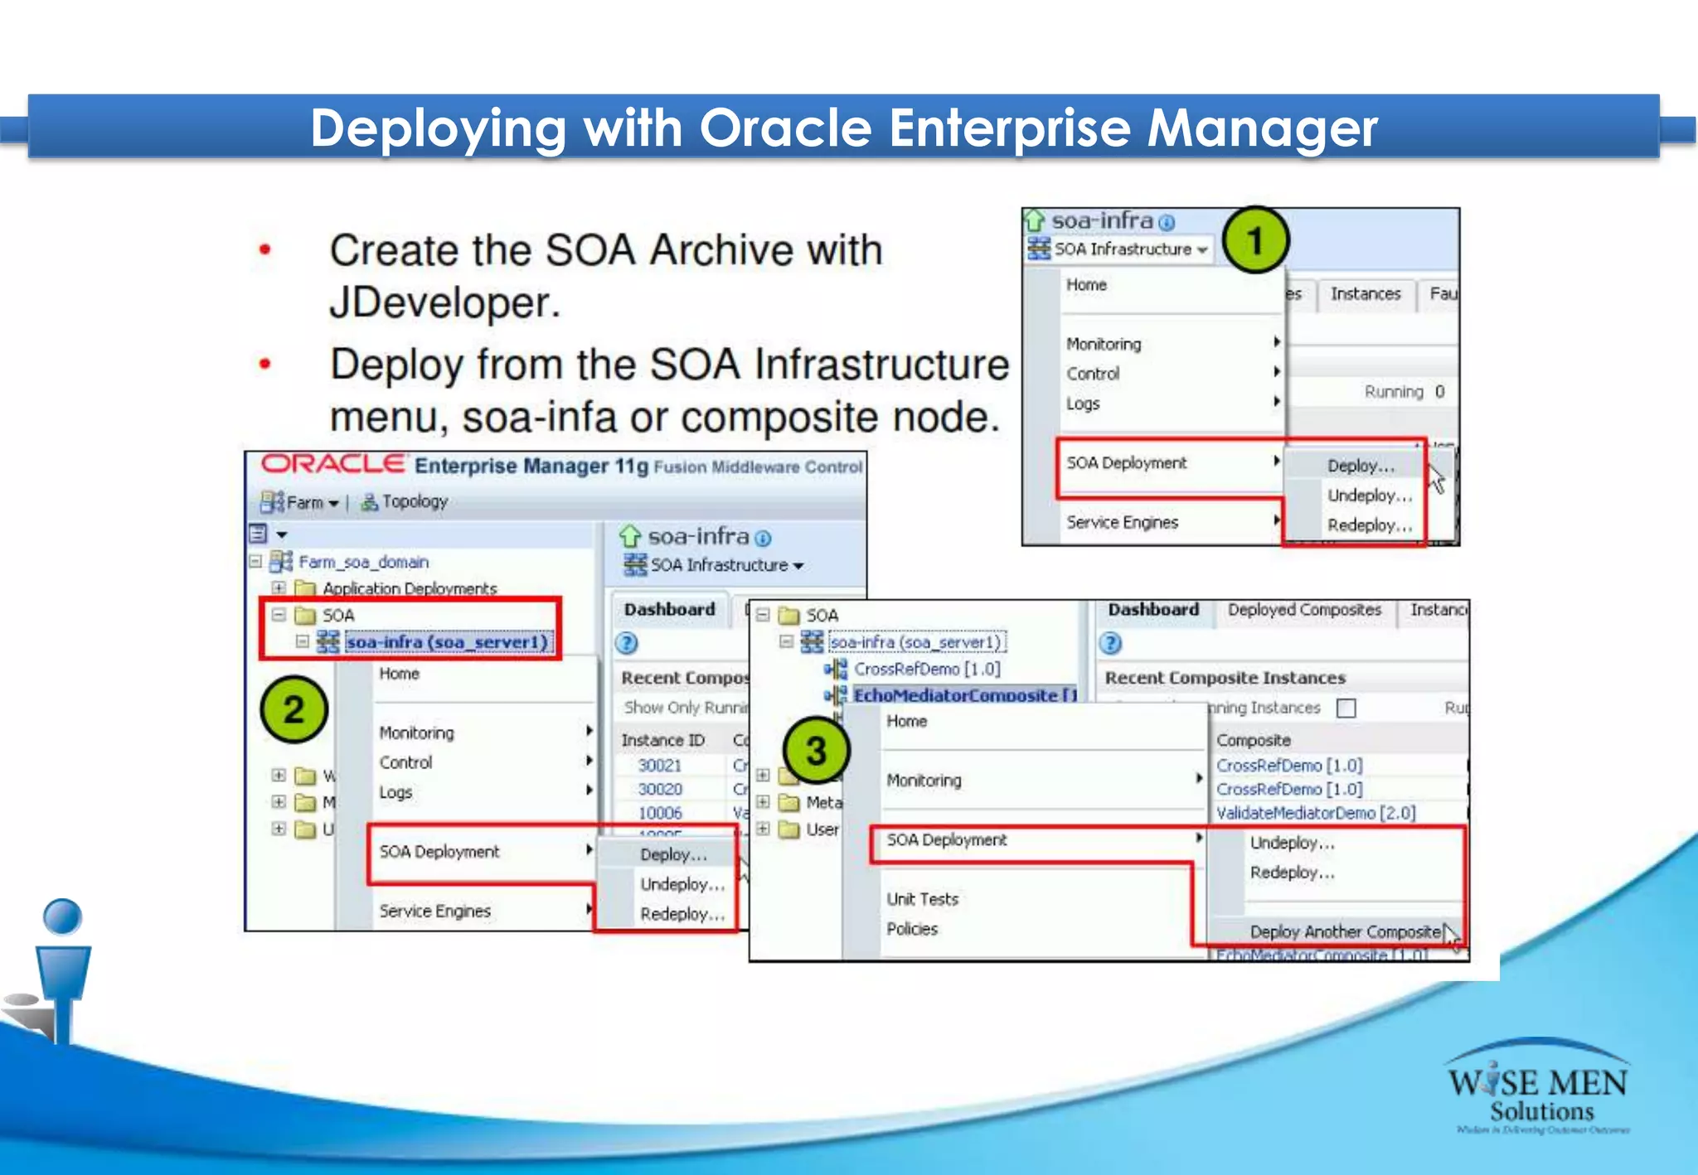Viewport: 1698px width, 1175px height.
Task: Expand the Application Deployments folder
Action: tap(279, 588)
